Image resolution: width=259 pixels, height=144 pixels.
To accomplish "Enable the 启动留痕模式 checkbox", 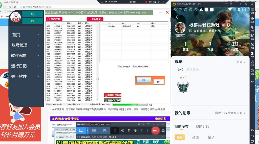I will (119, 67).
